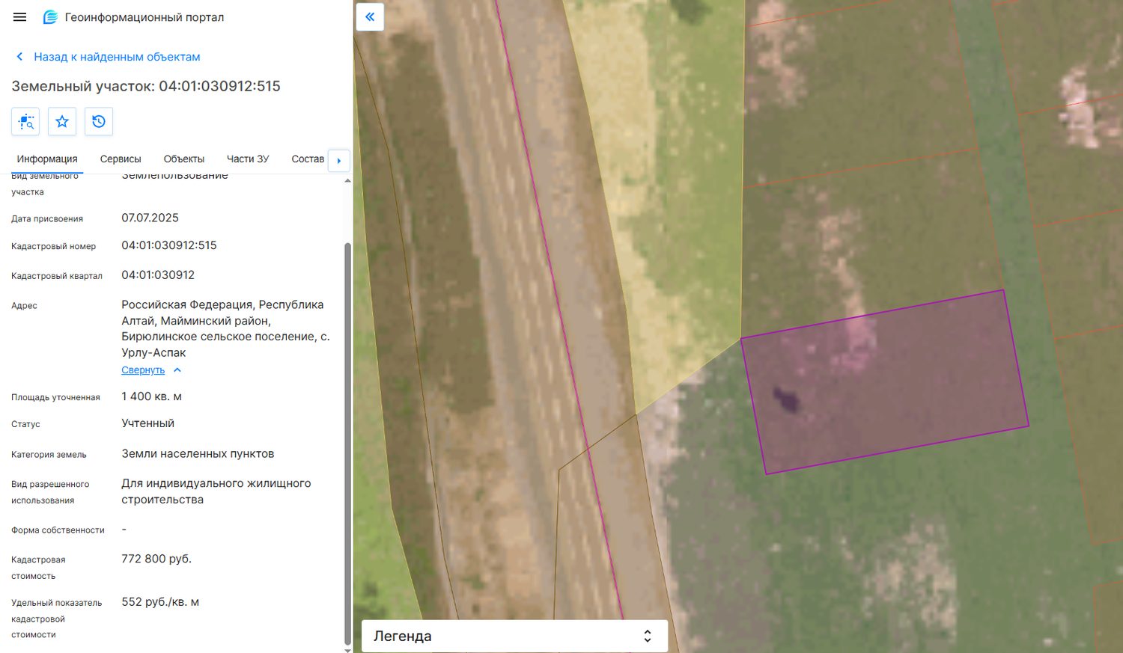The width and height of the screenshot is (1123, 653).
Task: Zoom to the parcel on map
Action: point(25,121)
